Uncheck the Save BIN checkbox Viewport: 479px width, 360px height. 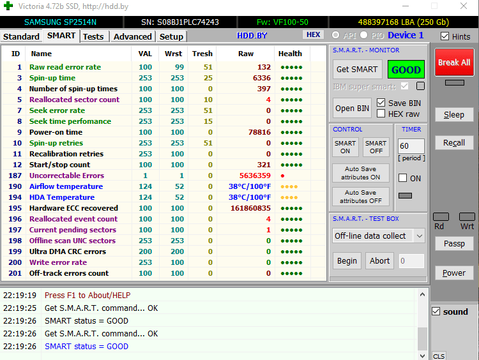click(x=381, y=103)
